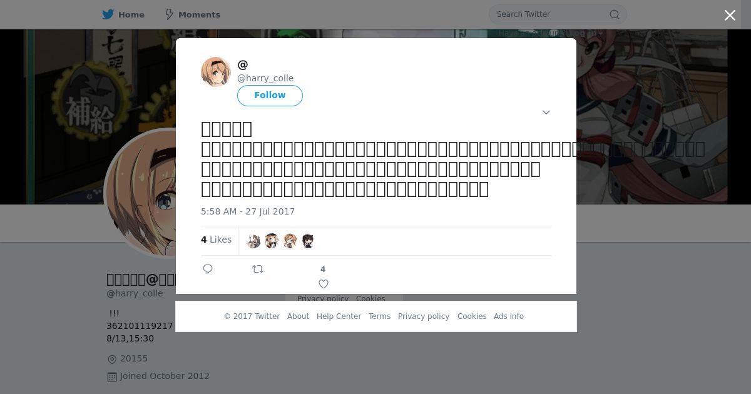Expand the tweet options chevron menu
This screenshot has height=394, width=751.
point(546,113)
